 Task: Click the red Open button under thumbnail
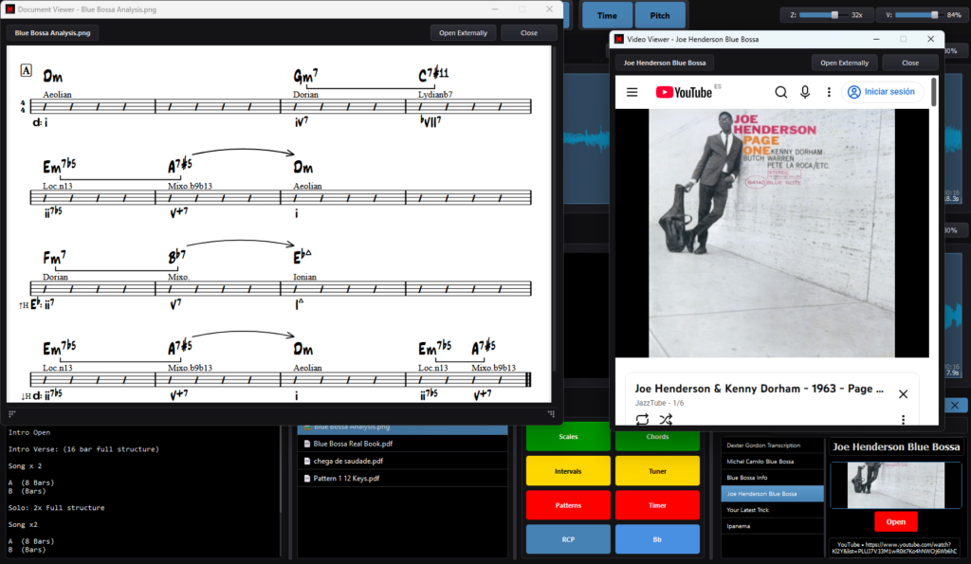pyautogui.click(x=895, y=522)
